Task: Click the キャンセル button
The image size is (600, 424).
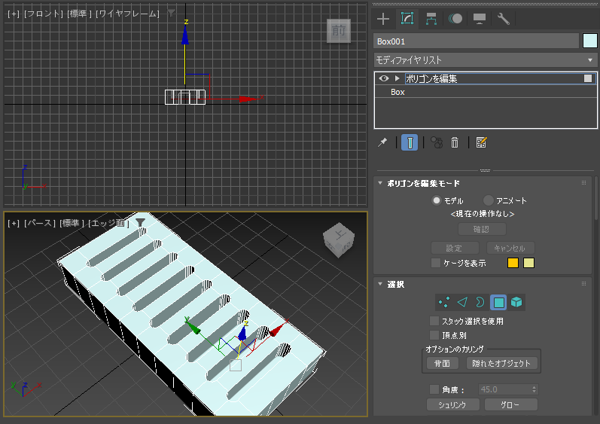Action: tap(510, 248)
